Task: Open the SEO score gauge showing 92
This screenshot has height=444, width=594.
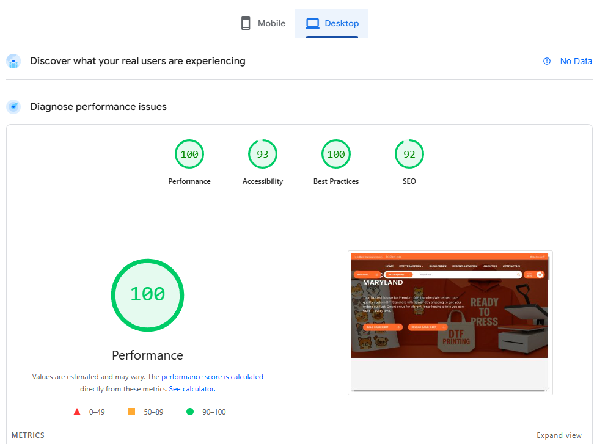Action: click(x=409, y=155)
